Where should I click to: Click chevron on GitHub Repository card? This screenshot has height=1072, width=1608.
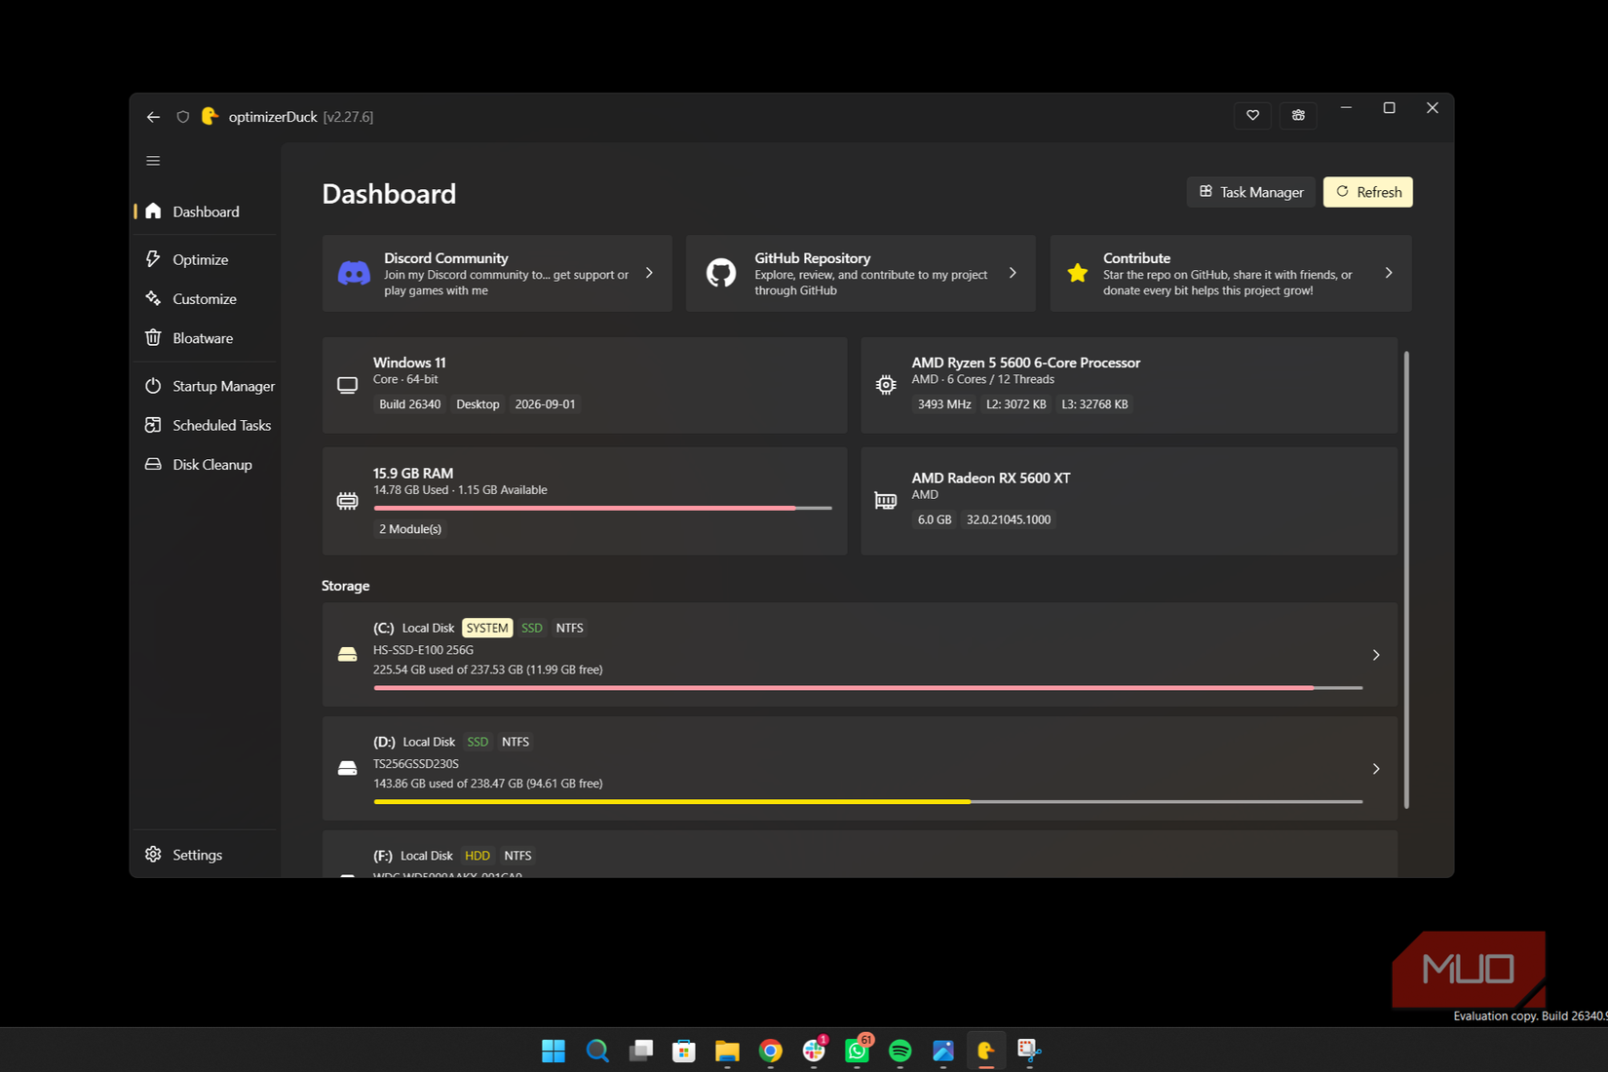[x=1013, y=273]
